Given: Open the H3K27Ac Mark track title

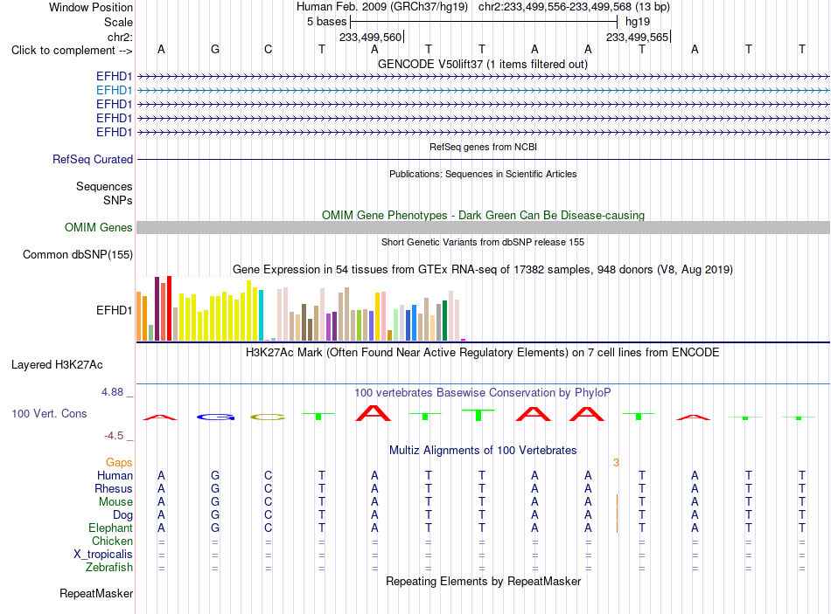Looking at the screenshot, I should click(x=483, y=353).
